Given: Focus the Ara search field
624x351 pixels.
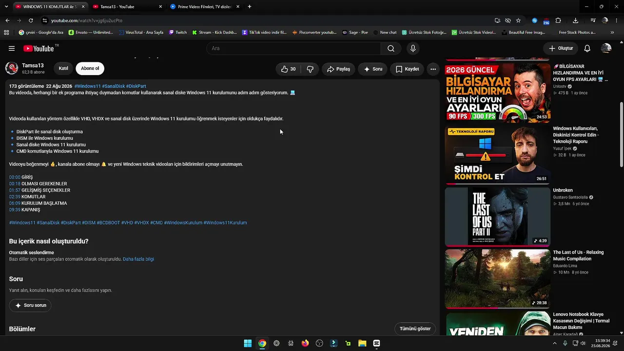Looking at the screenshot, I should [x=293, y=48].
